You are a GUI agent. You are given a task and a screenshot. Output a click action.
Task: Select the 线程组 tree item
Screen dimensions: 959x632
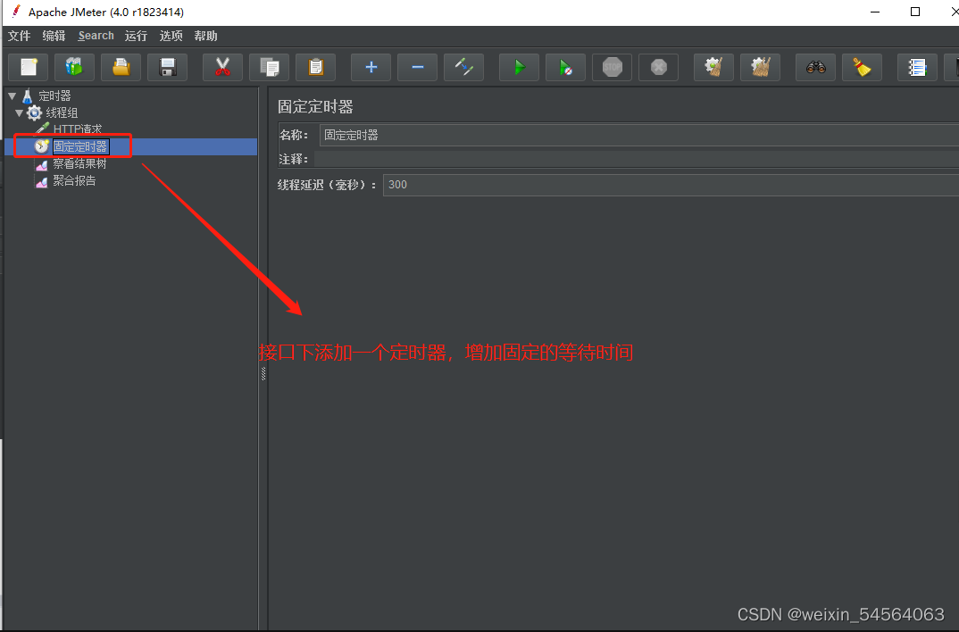[x=61, y=113]
